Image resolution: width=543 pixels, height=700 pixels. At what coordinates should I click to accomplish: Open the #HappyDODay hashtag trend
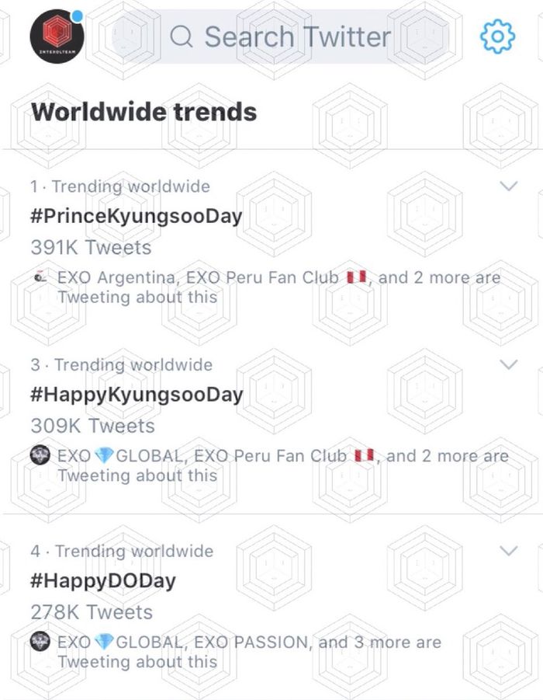[x=103, y=581]
